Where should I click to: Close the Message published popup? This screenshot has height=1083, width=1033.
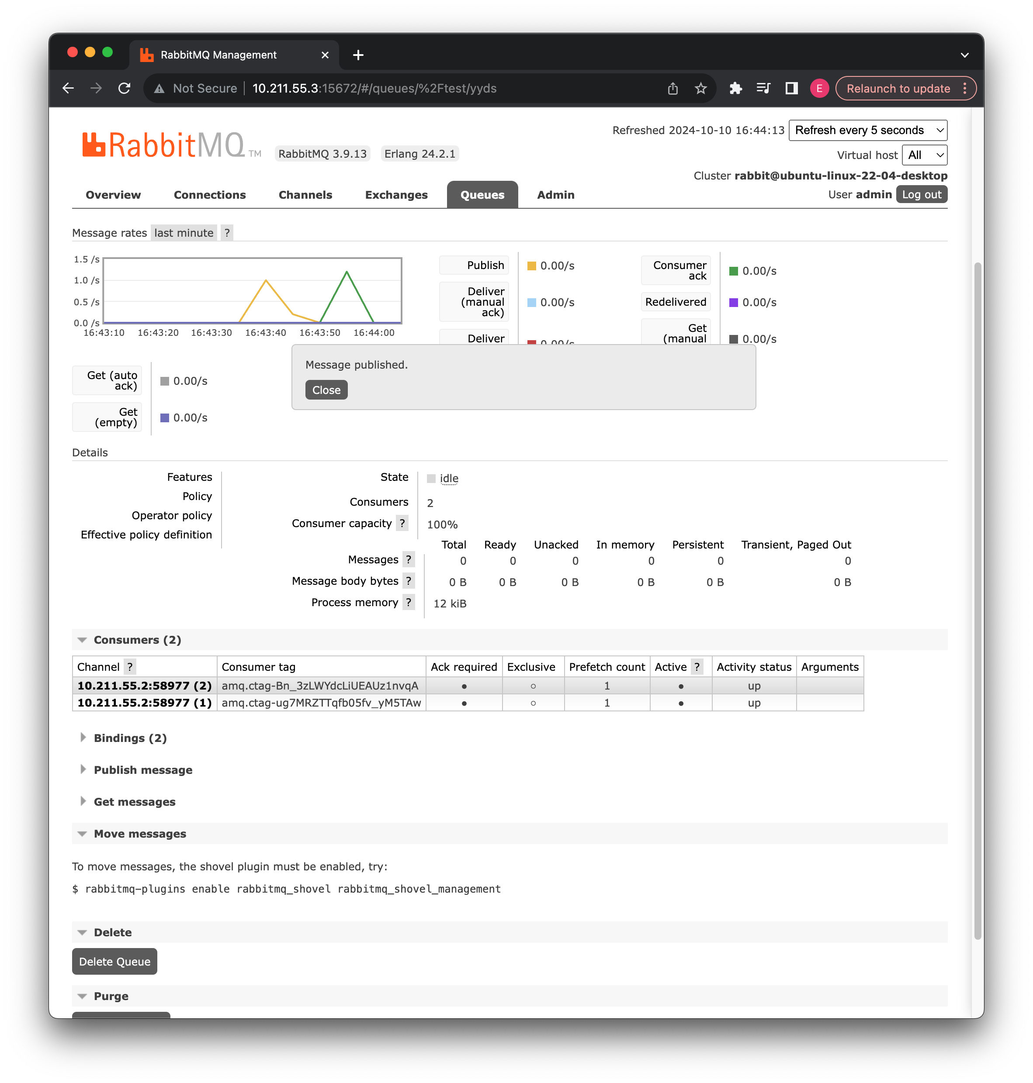click(x=326, y=390)
